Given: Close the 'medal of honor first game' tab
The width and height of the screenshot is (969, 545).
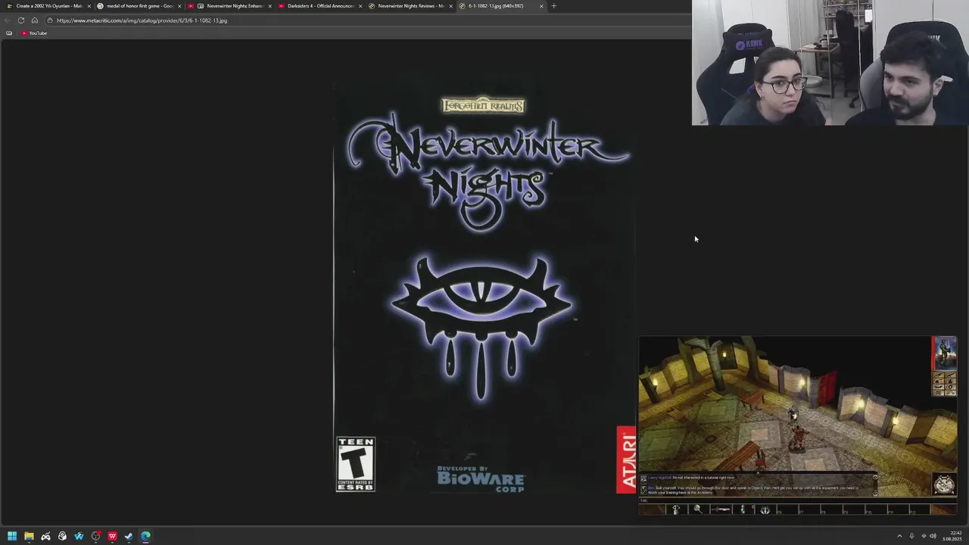Looking at the screenshot, I should (x=179, y=6).
